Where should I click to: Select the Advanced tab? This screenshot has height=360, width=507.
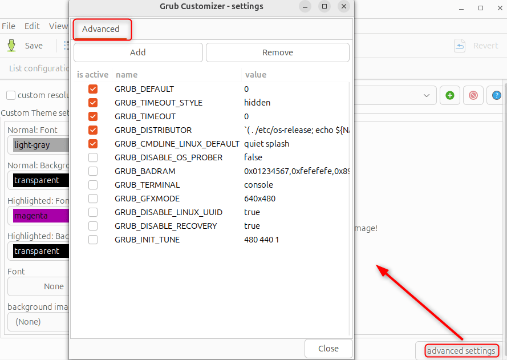(x=100, y=29)
